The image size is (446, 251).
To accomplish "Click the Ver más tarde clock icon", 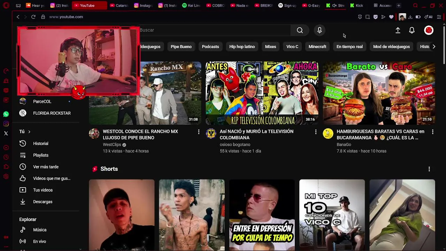I will [x=23, y=167].
